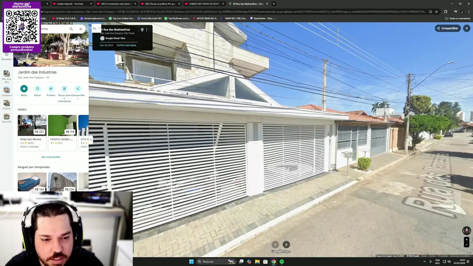The height and width of the screenshot is (266, 473).
Task: Open the Windows Start menu
Action: coord(191,262)
